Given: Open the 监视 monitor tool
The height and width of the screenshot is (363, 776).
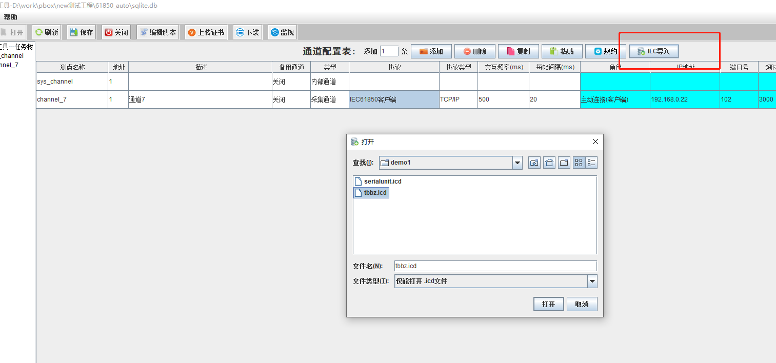Looking at the screenshot, I should 282,32.
